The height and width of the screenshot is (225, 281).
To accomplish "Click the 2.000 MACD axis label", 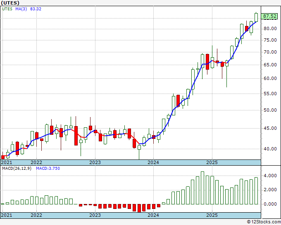I will coord(270,190).
